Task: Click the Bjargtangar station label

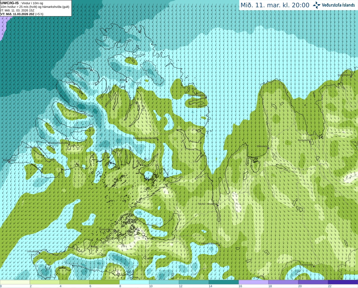Action: (x=9, y=160)
